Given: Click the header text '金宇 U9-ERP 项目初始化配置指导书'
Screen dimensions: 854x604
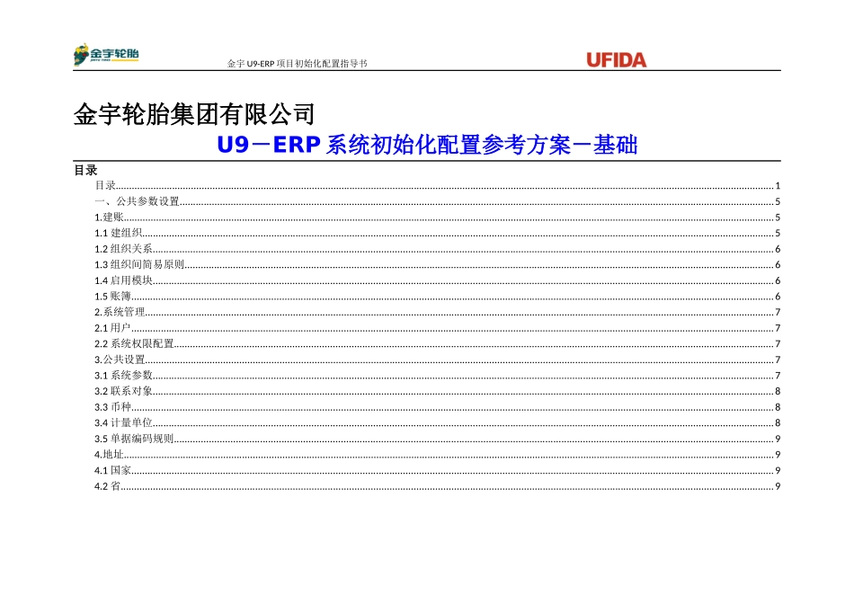Looking at the screenshot, I should (x=298, y=64).
